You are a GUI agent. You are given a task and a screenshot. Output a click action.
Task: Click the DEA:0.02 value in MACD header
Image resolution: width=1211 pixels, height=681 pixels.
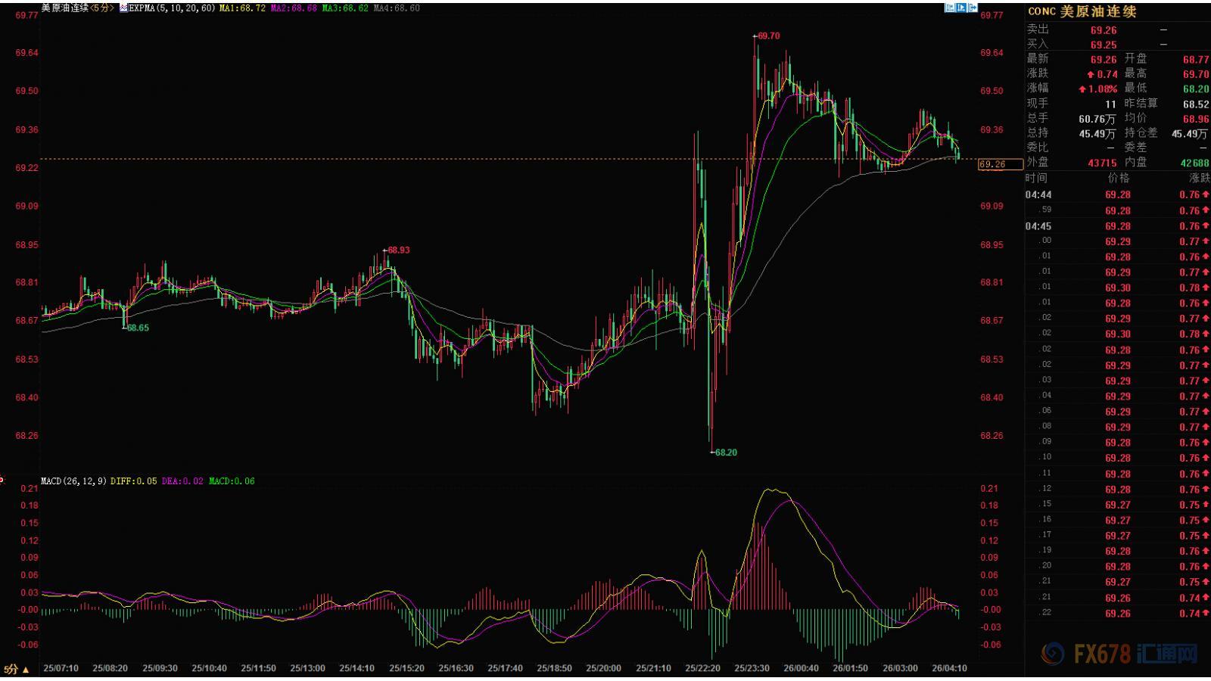pos(182,481)
